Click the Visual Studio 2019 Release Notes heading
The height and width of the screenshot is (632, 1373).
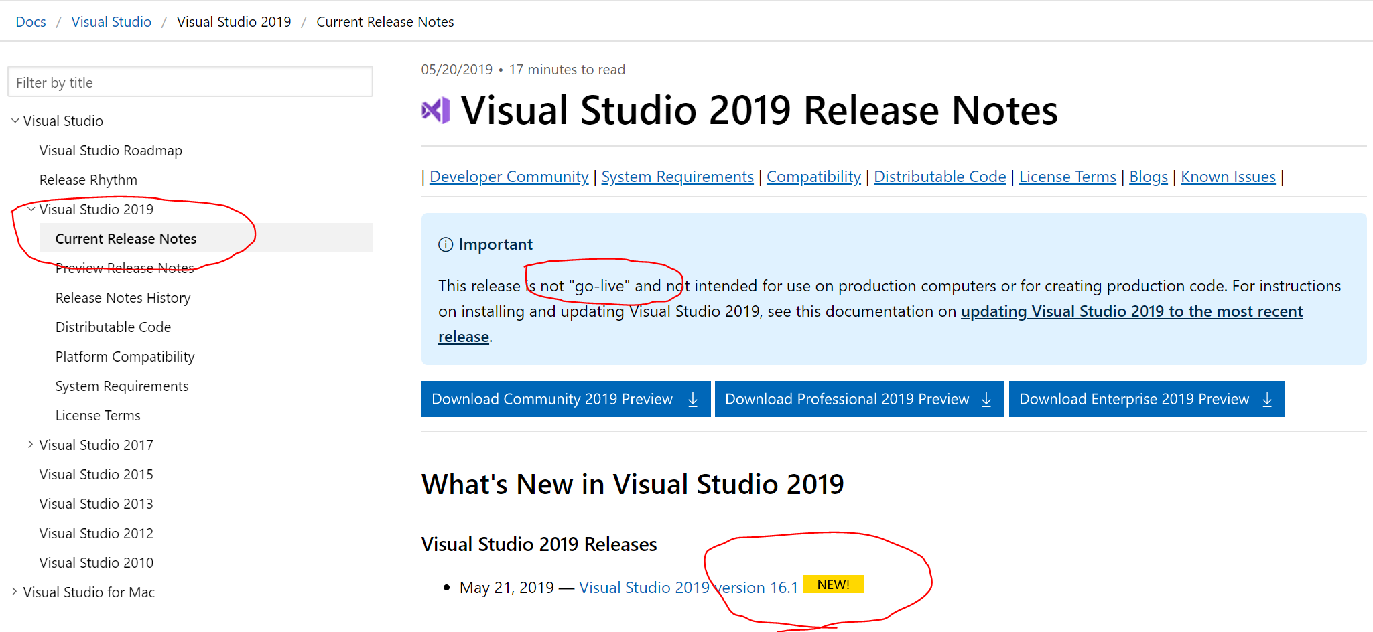759,110
